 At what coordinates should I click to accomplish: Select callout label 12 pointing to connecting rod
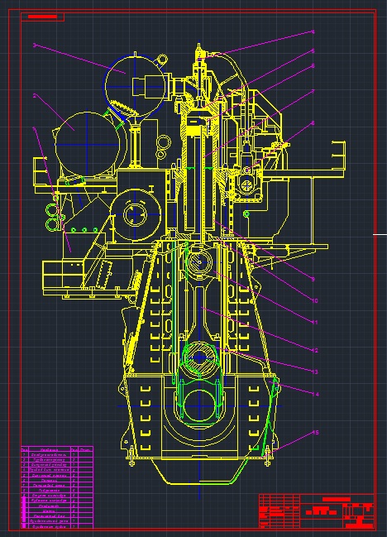[x=314, y=350]
